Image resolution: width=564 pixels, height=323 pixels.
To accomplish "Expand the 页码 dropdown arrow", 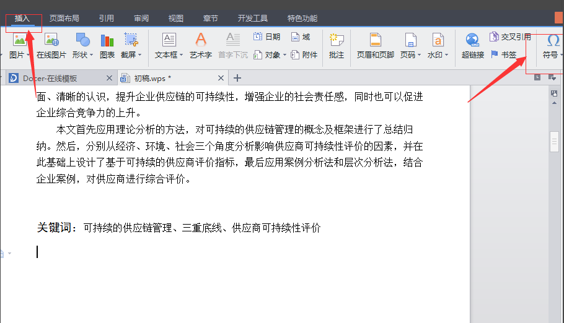I will (419, 55).
